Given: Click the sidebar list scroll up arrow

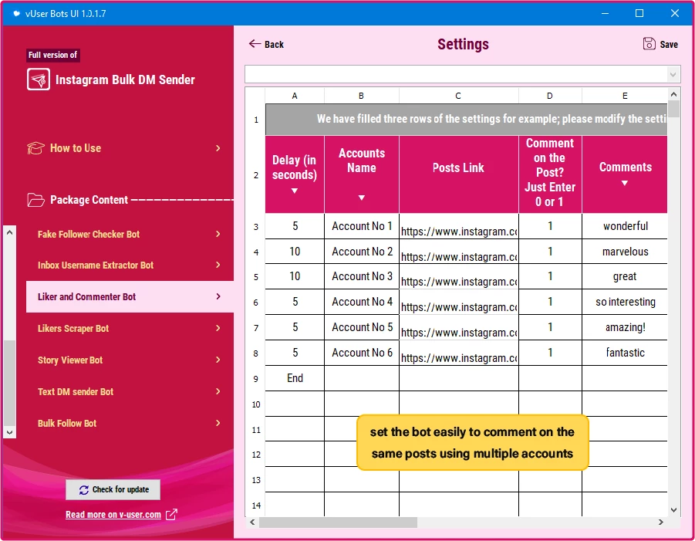Looking at the screenshot, I should [x=10, y=232].
